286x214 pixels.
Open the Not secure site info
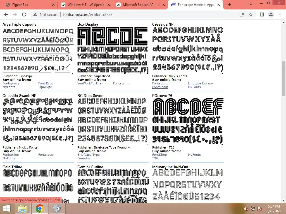pyautogui.click(x=46, y=14)
